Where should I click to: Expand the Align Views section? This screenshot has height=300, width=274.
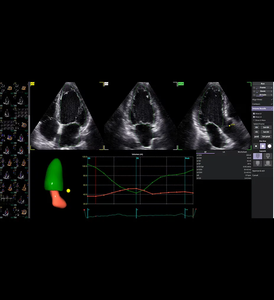262,100
